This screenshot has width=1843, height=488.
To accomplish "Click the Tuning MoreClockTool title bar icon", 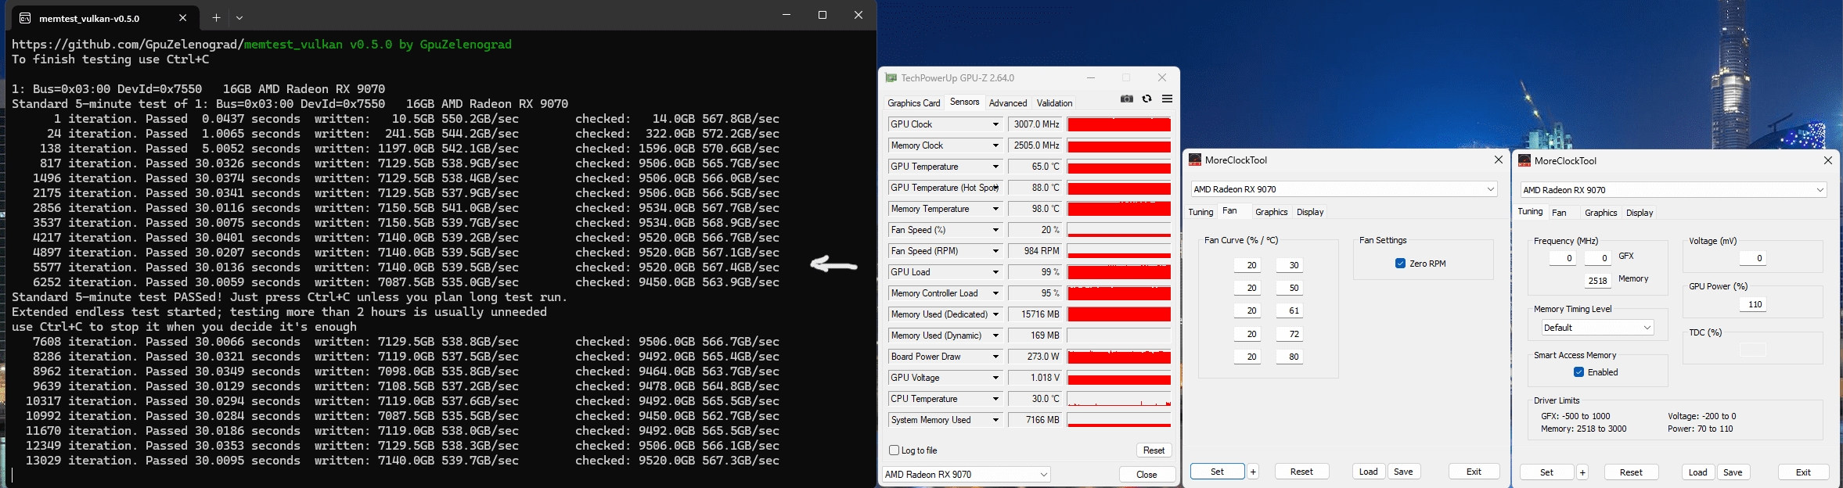I will [1524, 160].
